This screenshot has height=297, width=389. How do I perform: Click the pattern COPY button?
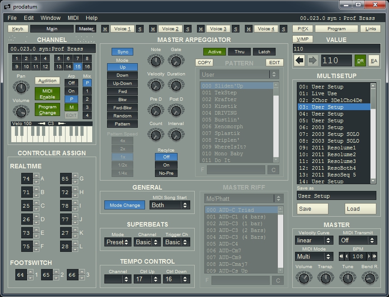204,62
